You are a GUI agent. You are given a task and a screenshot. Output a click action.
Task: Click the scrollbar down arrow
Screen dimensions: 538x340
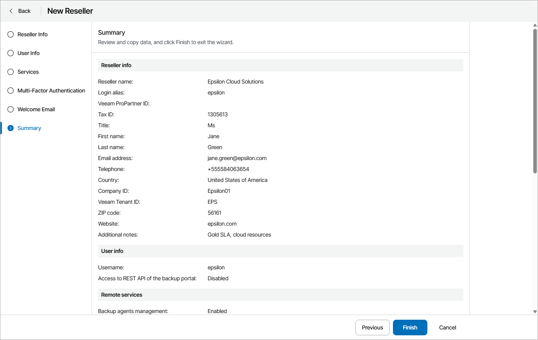tap(534, 312)
